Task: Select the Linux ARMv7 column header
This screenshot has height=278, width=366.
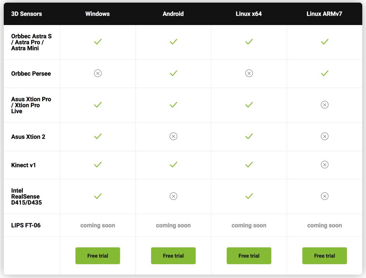Action: click(x=325, y=14)
